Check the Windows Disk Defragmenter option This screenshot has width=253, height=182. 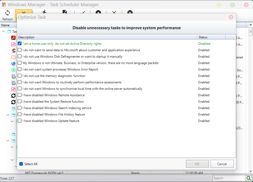point(20,56)
